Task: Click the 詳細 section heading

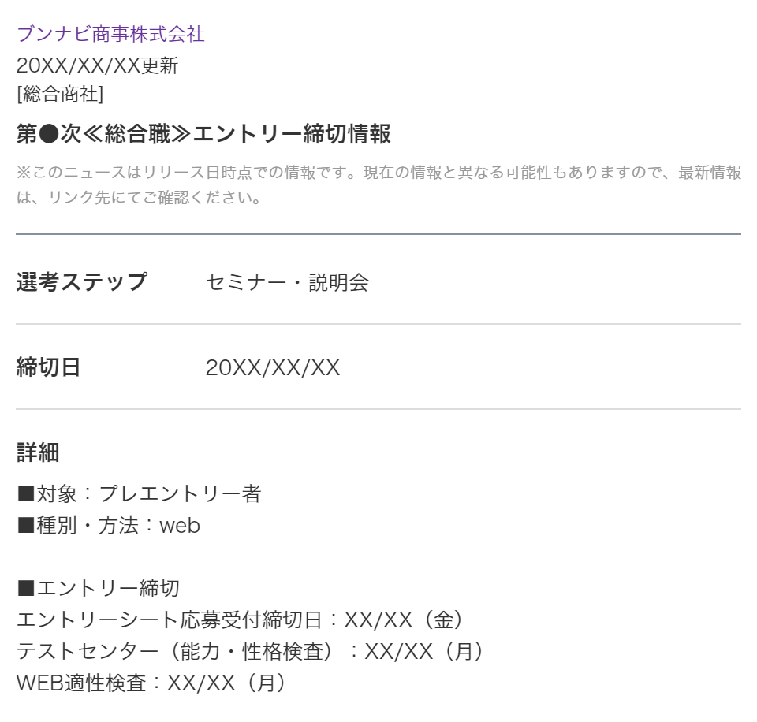Action: (x=38, y=452)
